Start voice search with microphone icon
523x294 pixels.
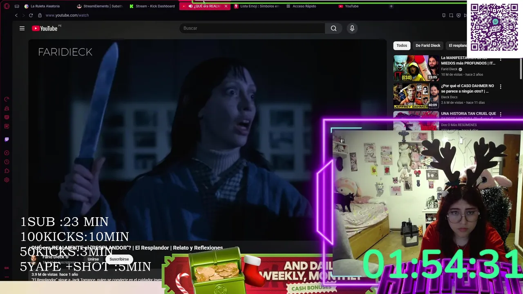click(x=352, y=28)
